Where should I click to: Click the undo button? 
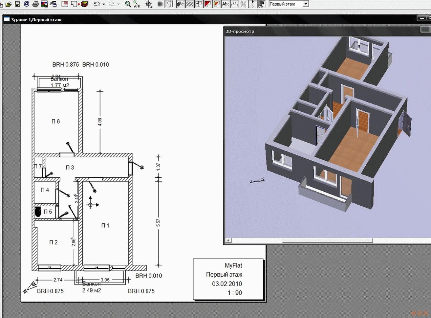(x=97, y=4)
